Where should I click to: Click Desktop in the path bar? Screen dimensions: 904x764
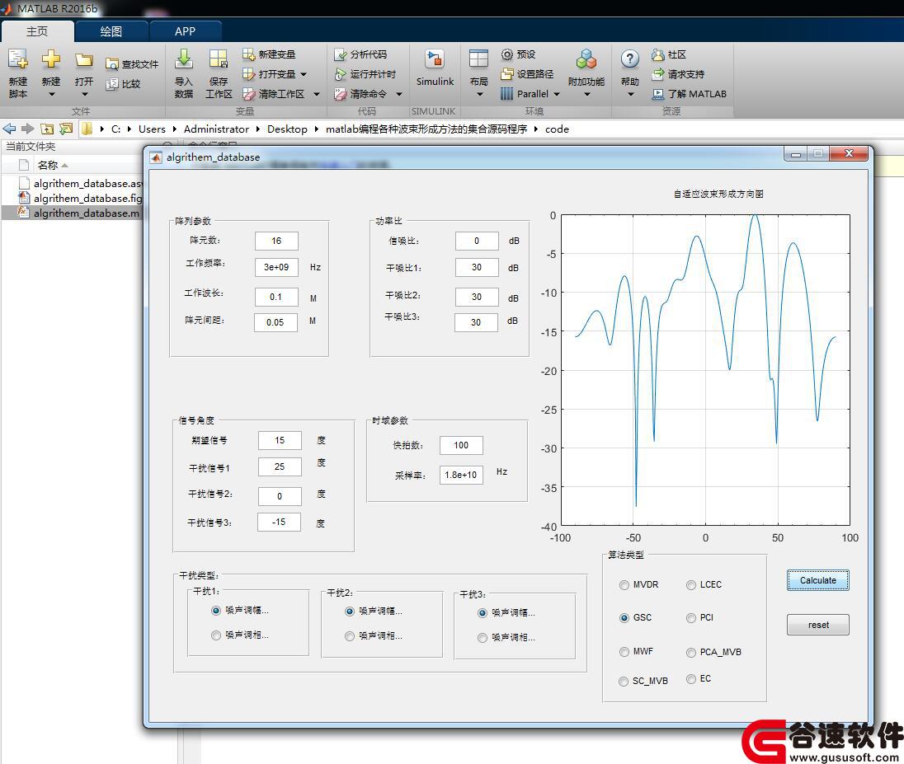click(287, 129)
